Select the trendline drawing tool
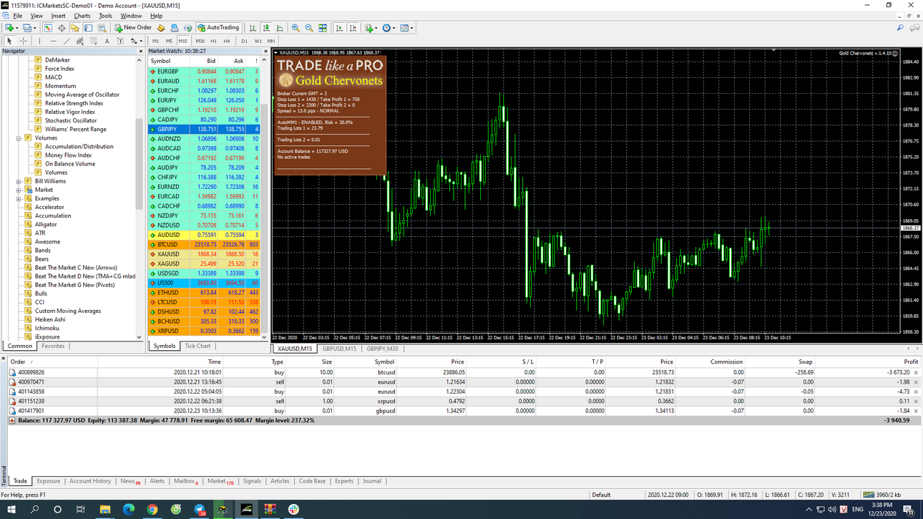The height and width of the screenshot is (519, 923). tap(67, 41)
